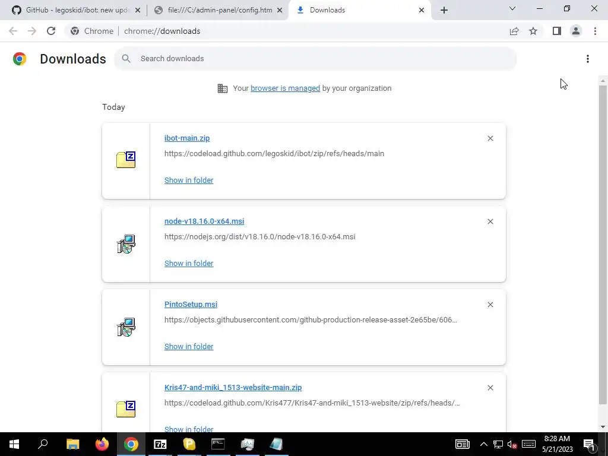Open the Windows Start menu
The width and height of the screenshot is (608, 456).
[14, 444]
